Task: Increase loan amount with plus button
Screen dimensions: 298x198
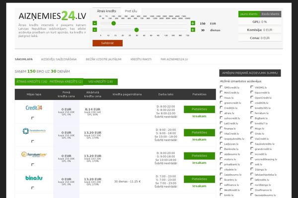Action: (x=193, y=23)
